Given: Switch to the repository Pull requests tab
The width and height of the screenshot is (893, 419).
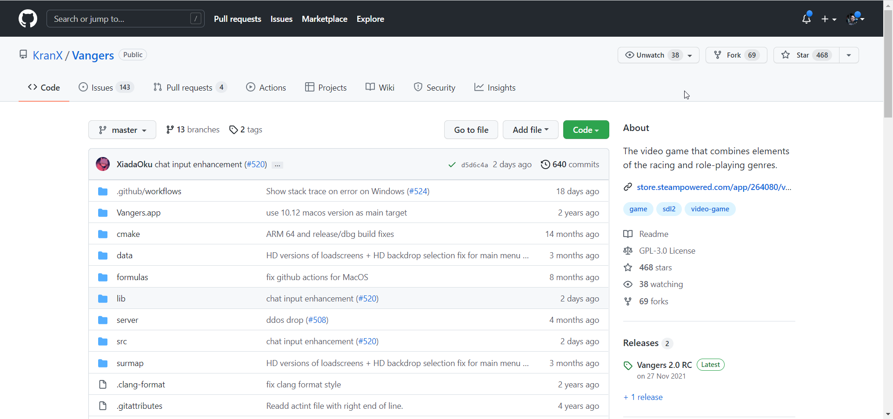Looking at the screenshot, I should coord(190,87).
